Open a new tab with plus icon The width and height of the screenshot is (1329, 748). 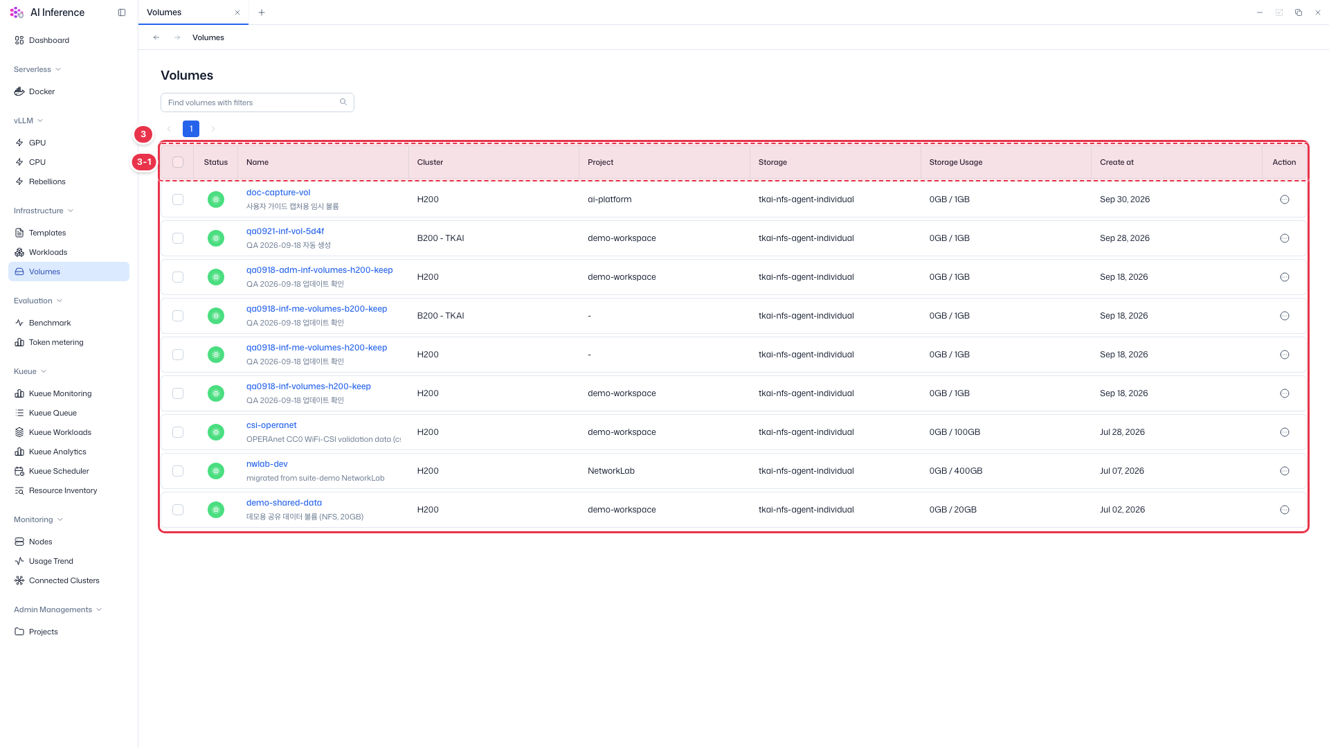click(x=261, y=12)
